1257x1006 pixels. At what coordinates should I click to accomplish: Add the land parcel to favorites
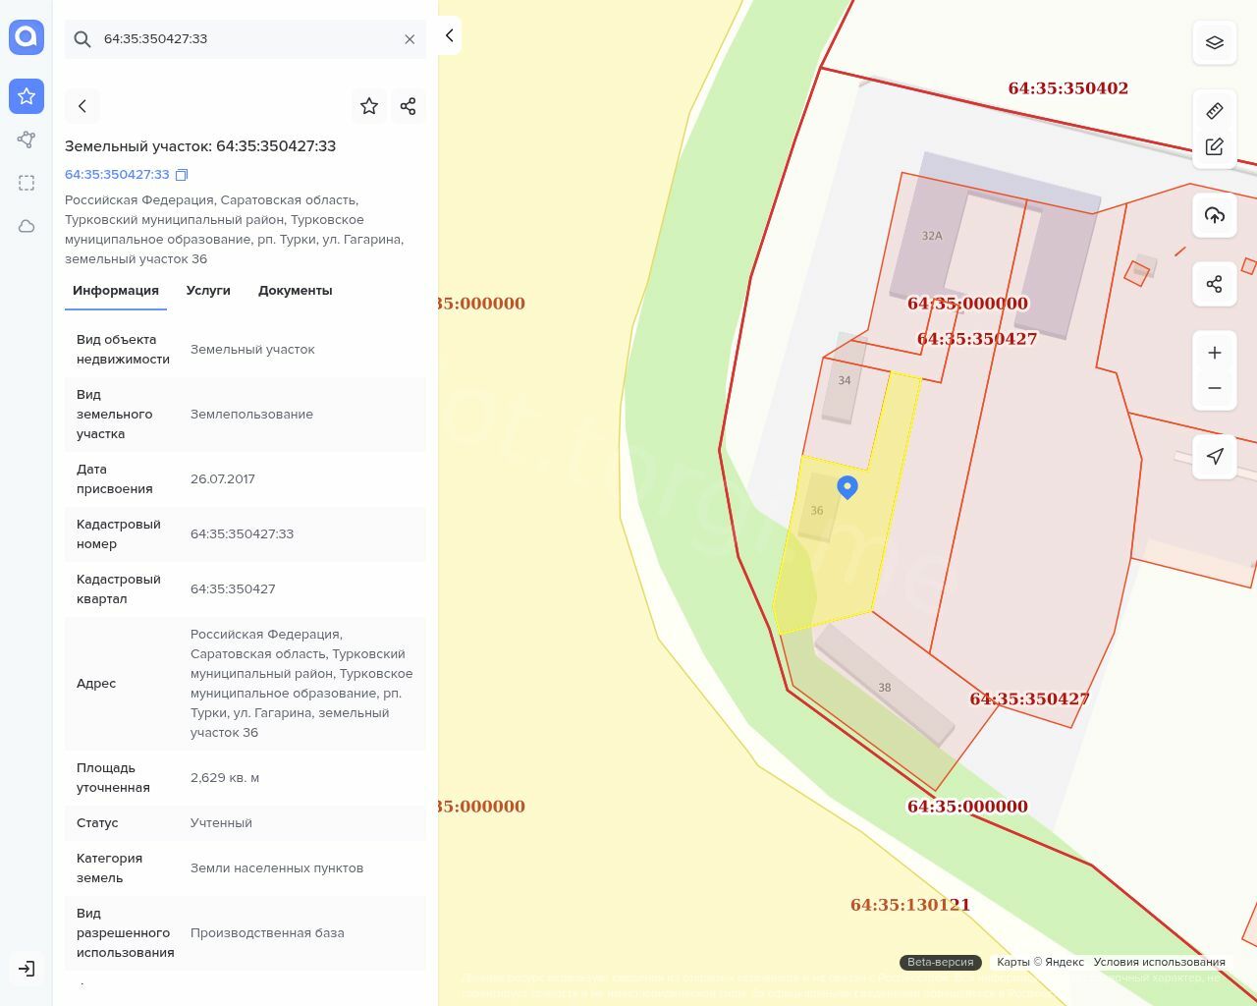(x=369, y=106)
